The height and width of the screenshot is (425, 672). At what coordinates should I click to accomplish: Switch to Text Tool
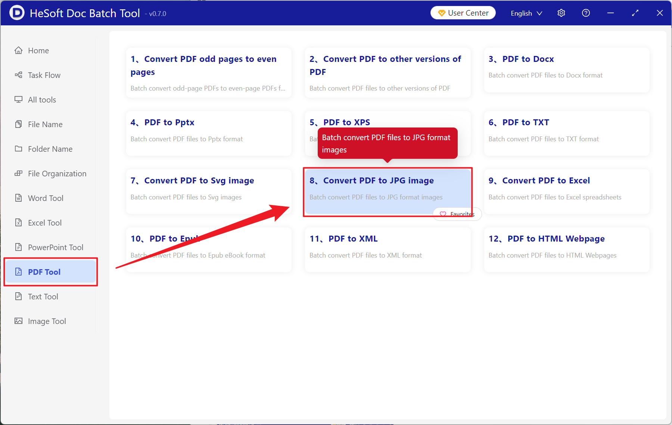tap(43, 296)
